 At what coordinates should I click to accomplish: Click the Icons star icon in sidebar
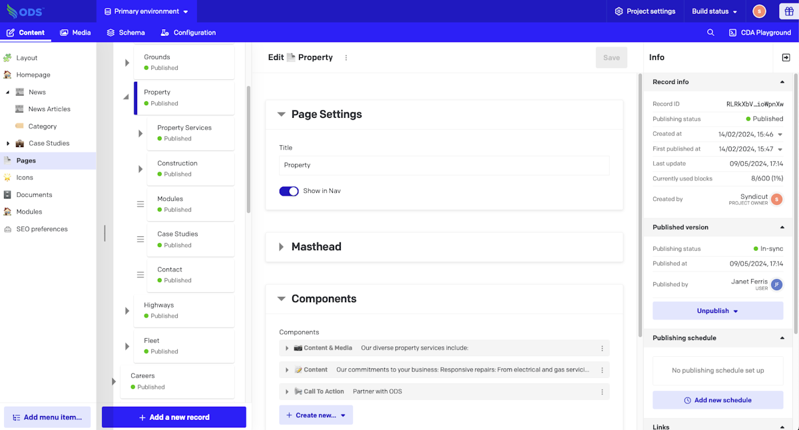pos(7,178)
